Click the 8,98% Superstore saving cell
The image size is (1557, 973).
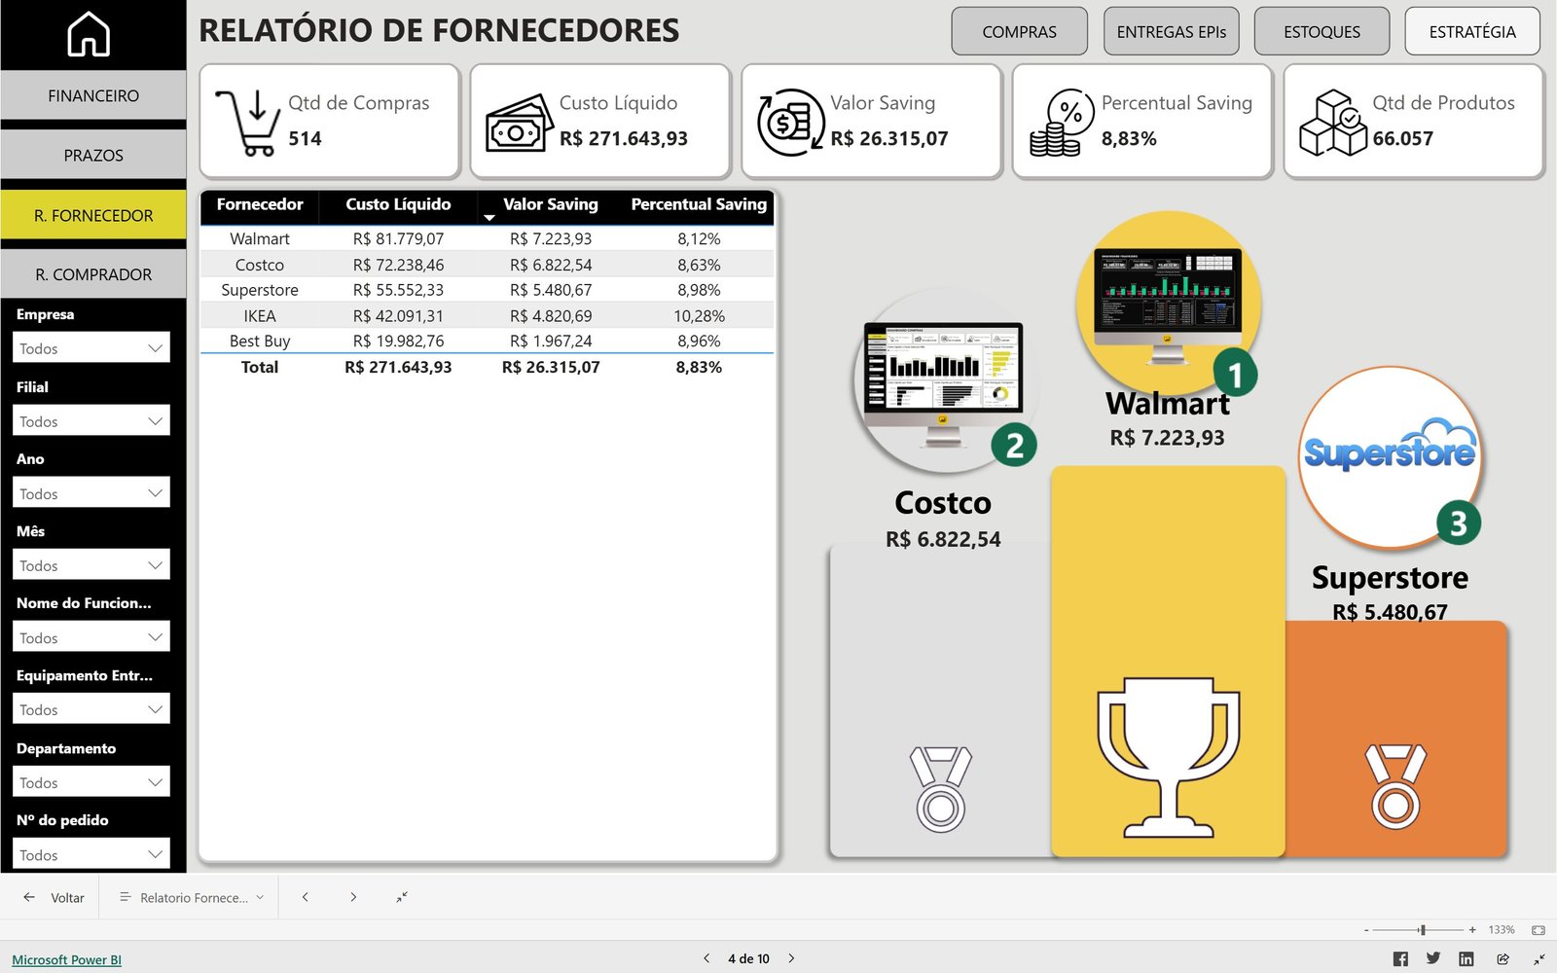(699, 290)
